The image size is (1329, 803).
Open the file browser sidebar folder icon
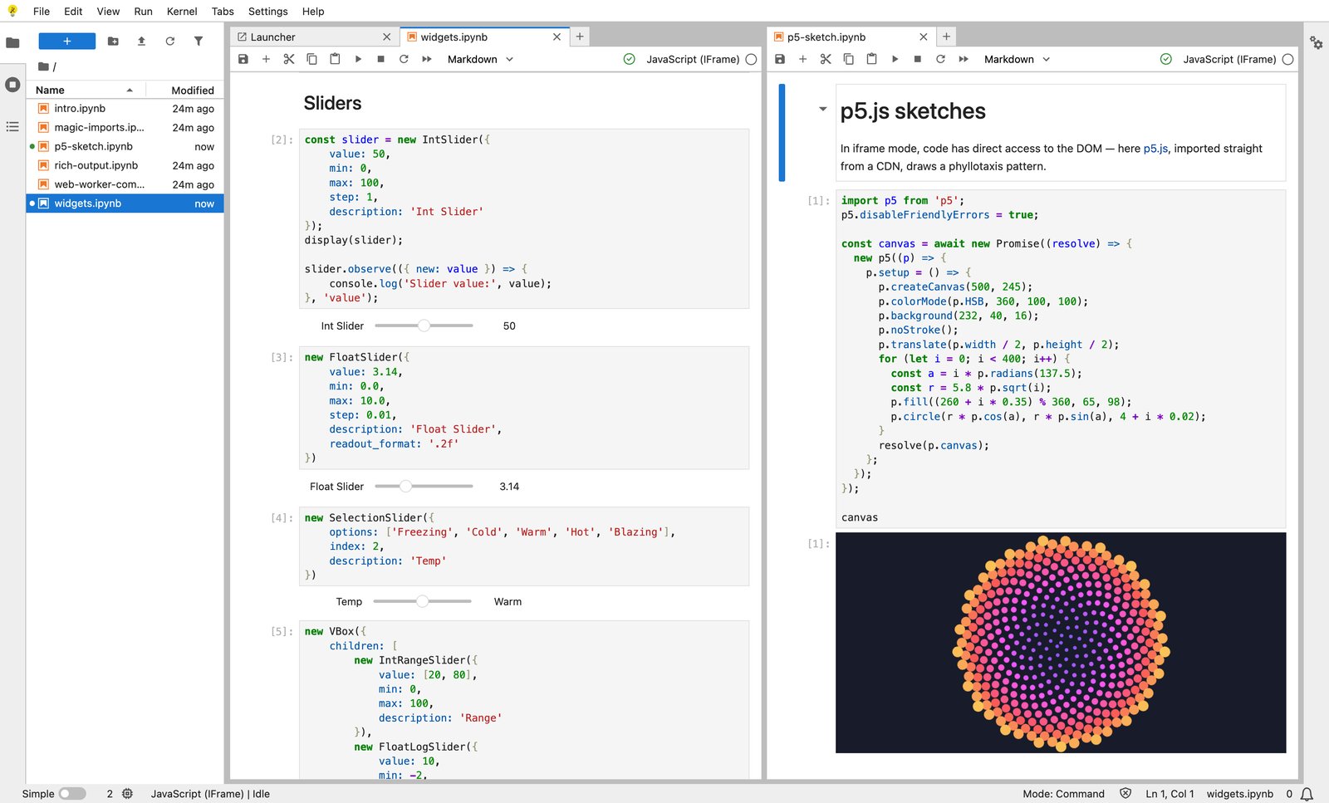12,42
